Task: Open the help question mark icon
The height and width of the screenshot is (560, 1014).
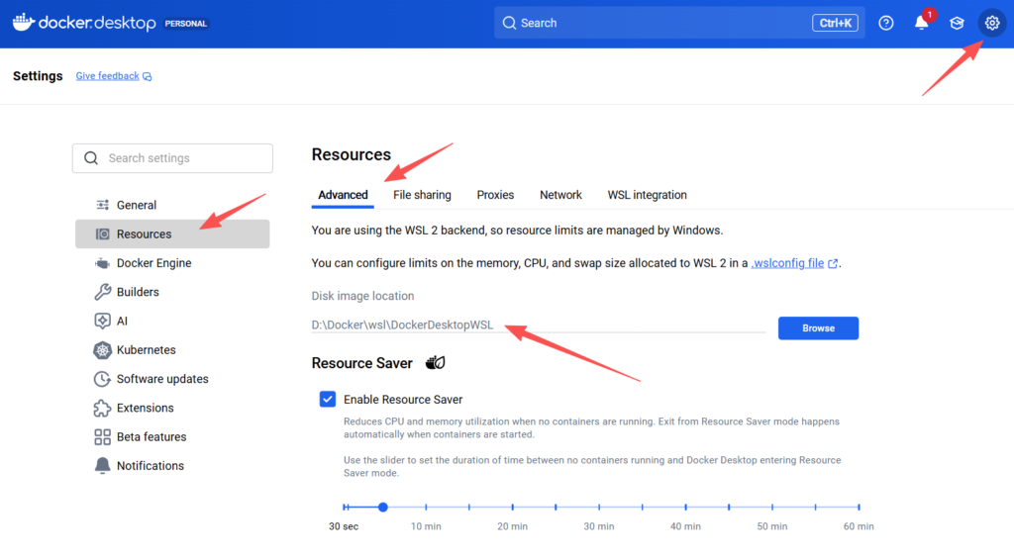Action: coord(886,23)
